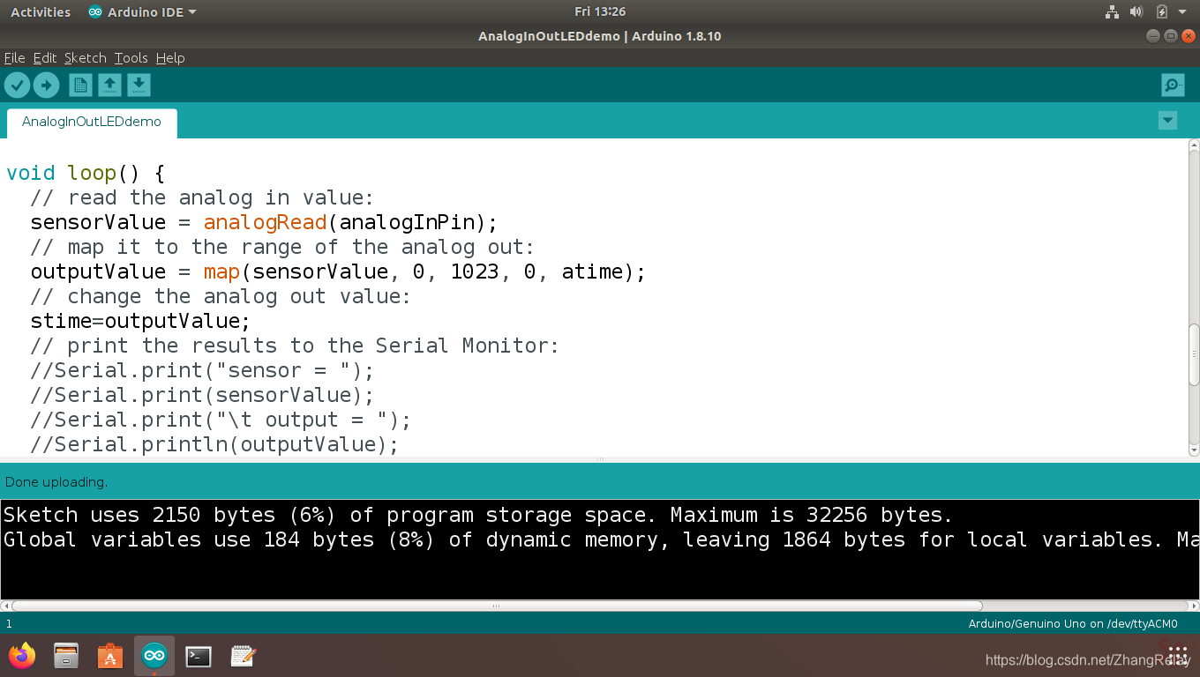This screenshot has width=1200, height=677.
Task: Click the Verify sketch checkmark button
Action: [18, 85]
